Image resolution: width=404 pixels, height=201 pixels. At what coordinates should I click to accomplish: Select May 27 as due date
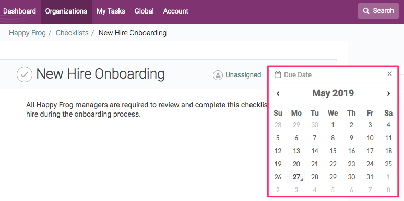296,177
